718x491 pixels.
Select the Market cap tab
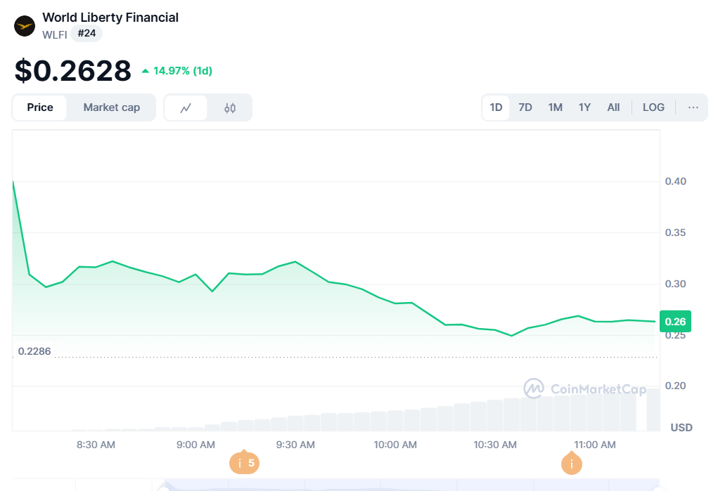[112, 107]
